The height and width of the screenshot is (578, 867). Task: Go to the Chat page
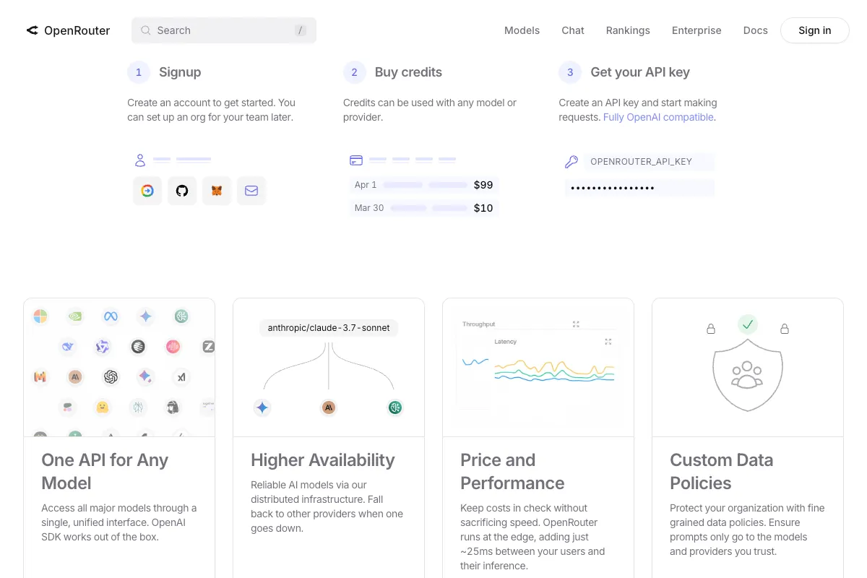point(573,30)
